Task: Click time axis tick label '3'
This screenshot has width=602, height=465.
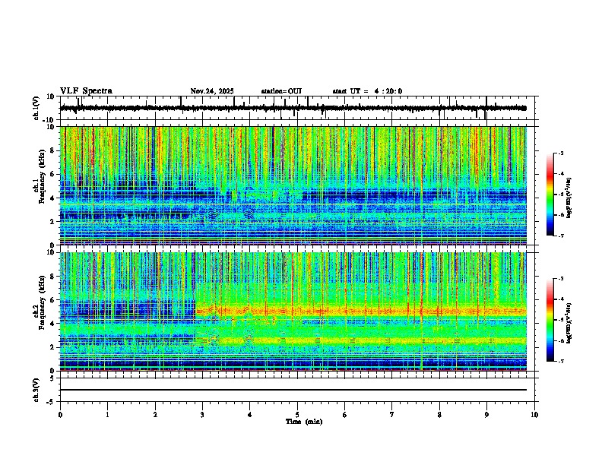Action: click(x=202, y=415)
